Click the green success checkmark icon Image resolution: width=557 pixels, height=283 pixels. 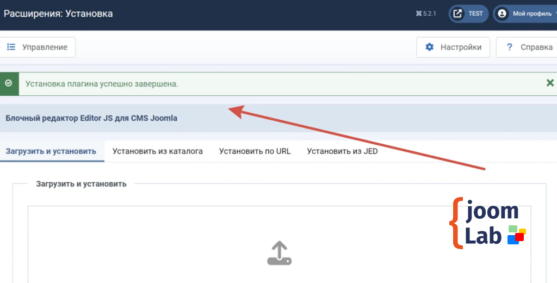8,83
